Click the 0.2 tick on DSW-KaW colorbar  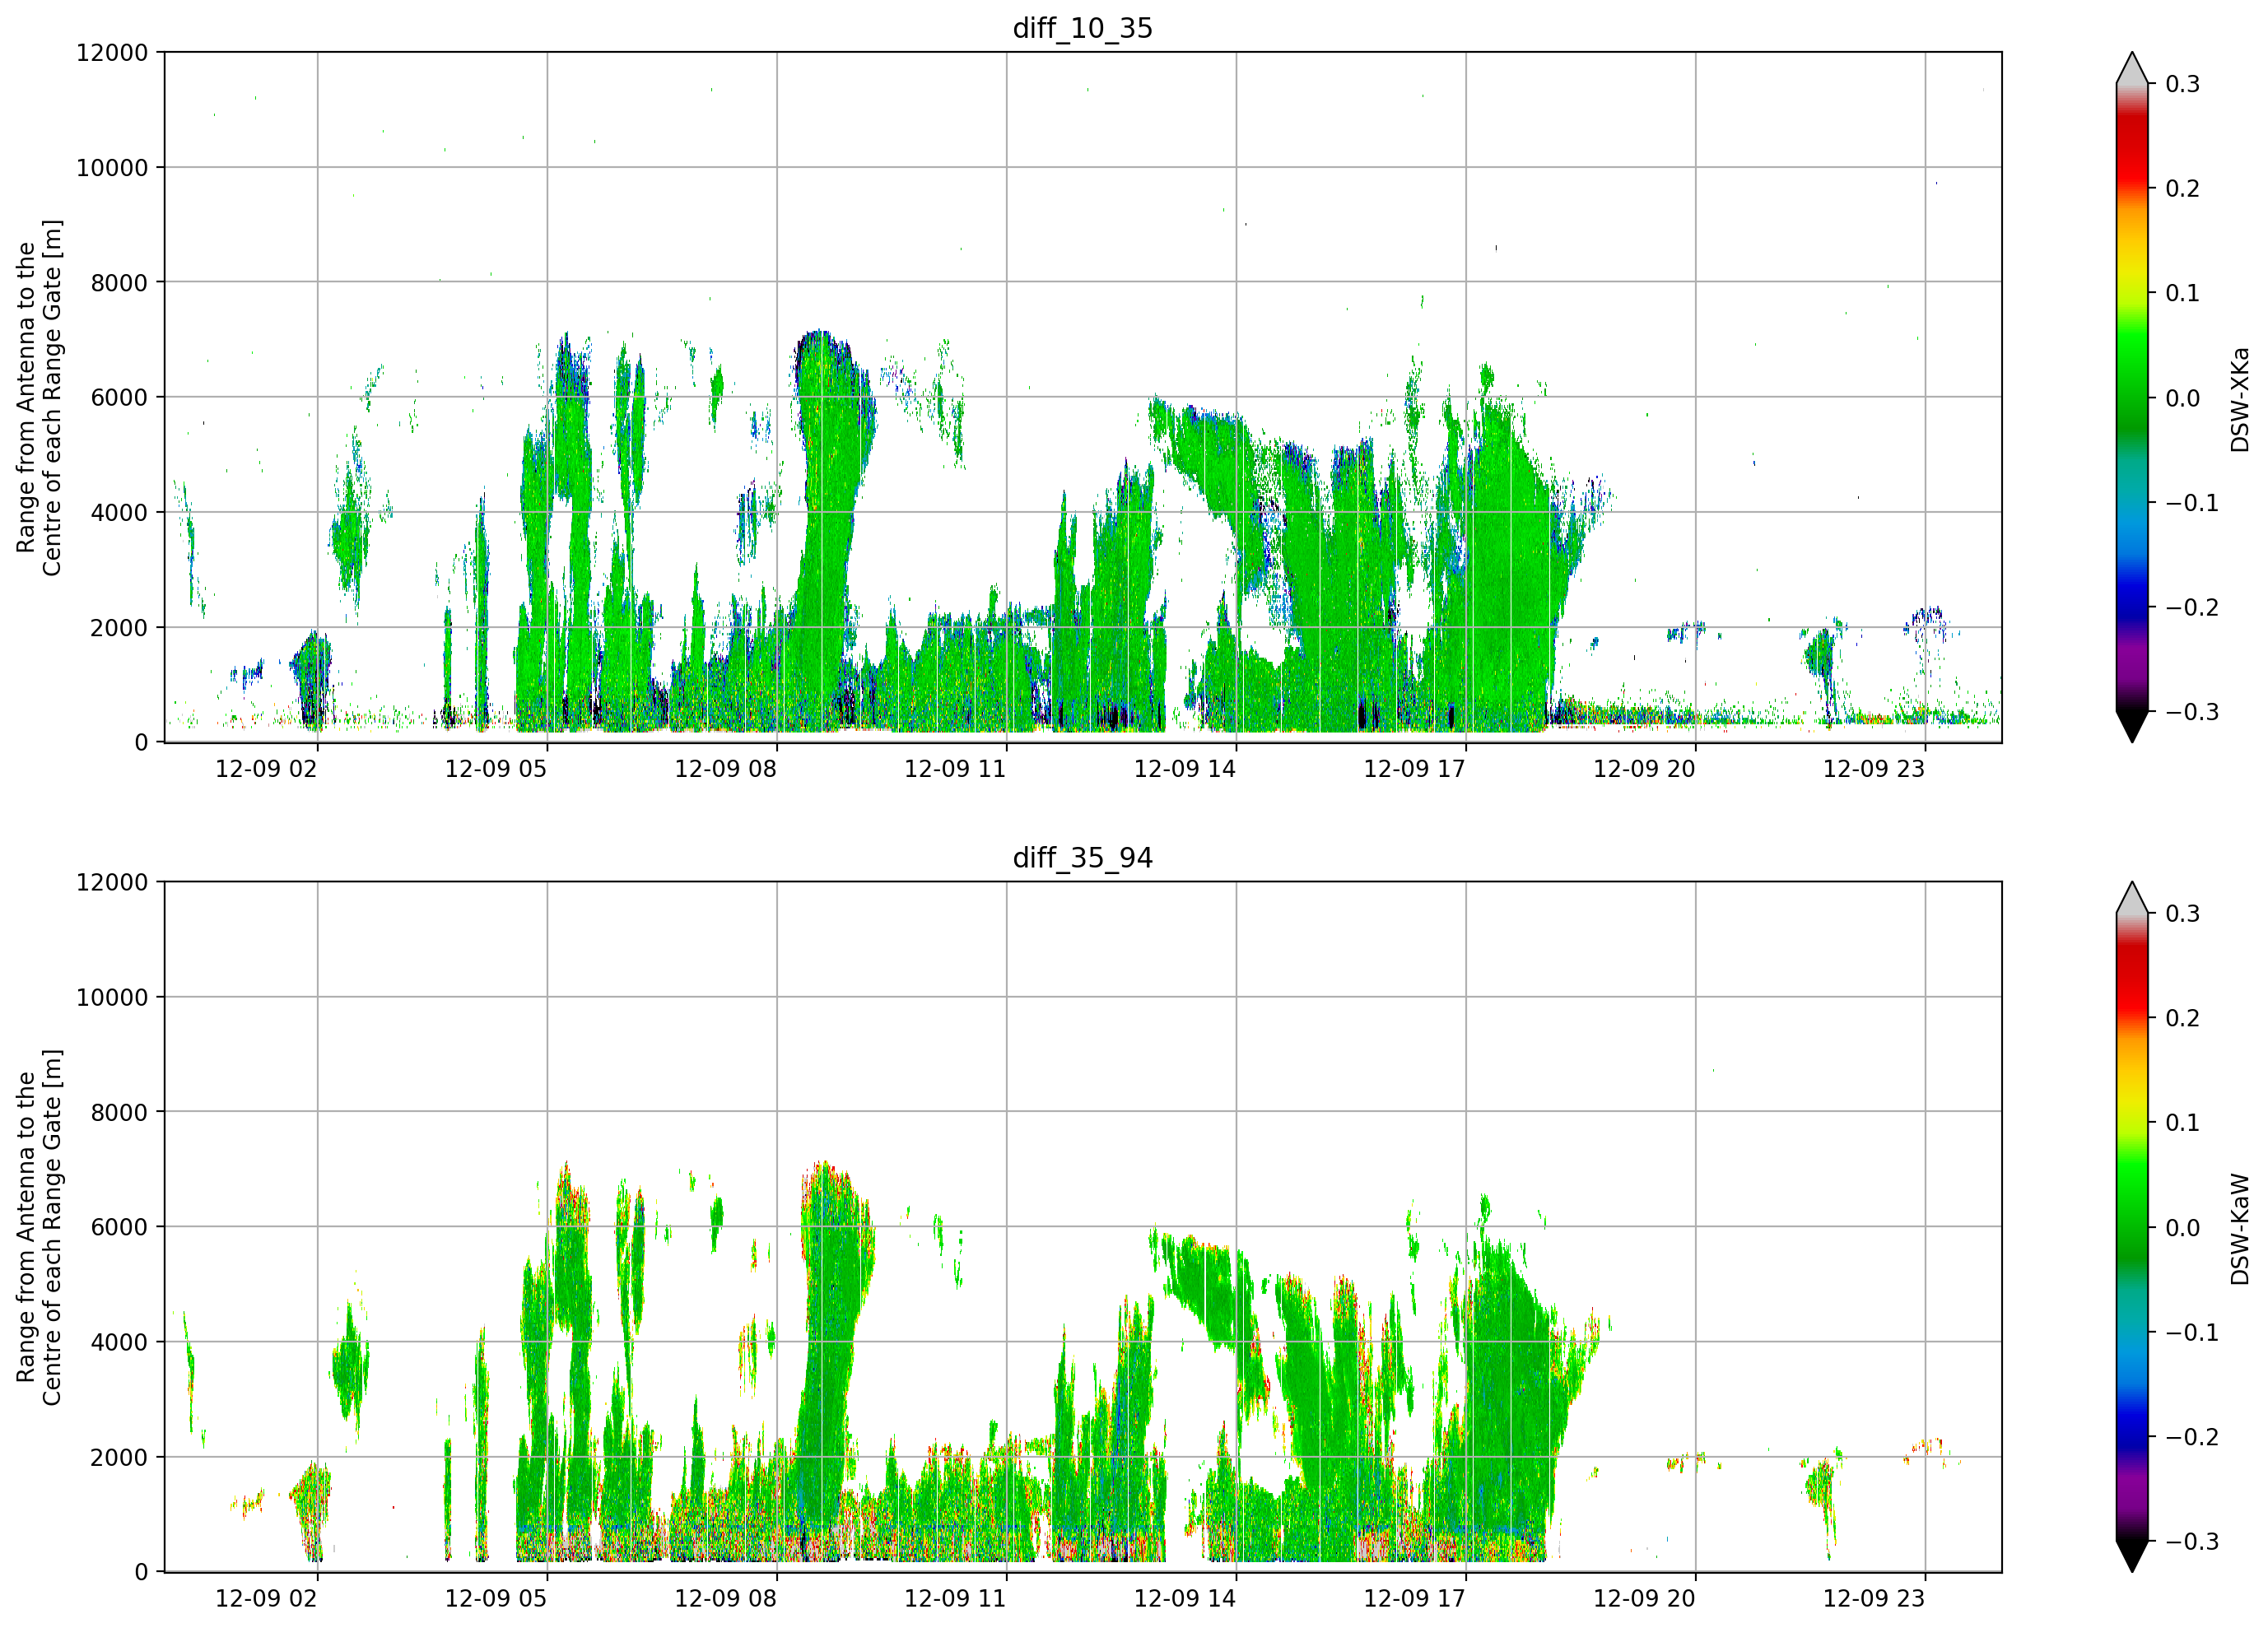point(2182,1019)
